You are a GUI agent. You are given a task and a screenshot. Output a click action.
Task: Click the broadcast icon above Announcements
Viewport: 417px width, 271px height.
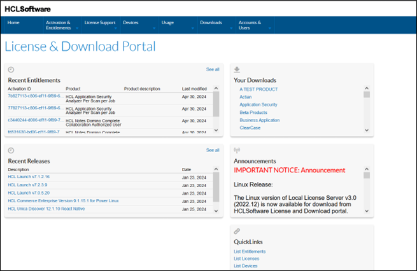(237, 150)
